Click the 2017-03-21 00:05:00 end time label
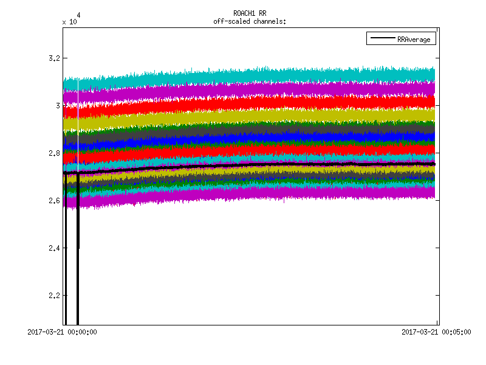This screenshot has height=365, width=486. [x=436, y=332]
